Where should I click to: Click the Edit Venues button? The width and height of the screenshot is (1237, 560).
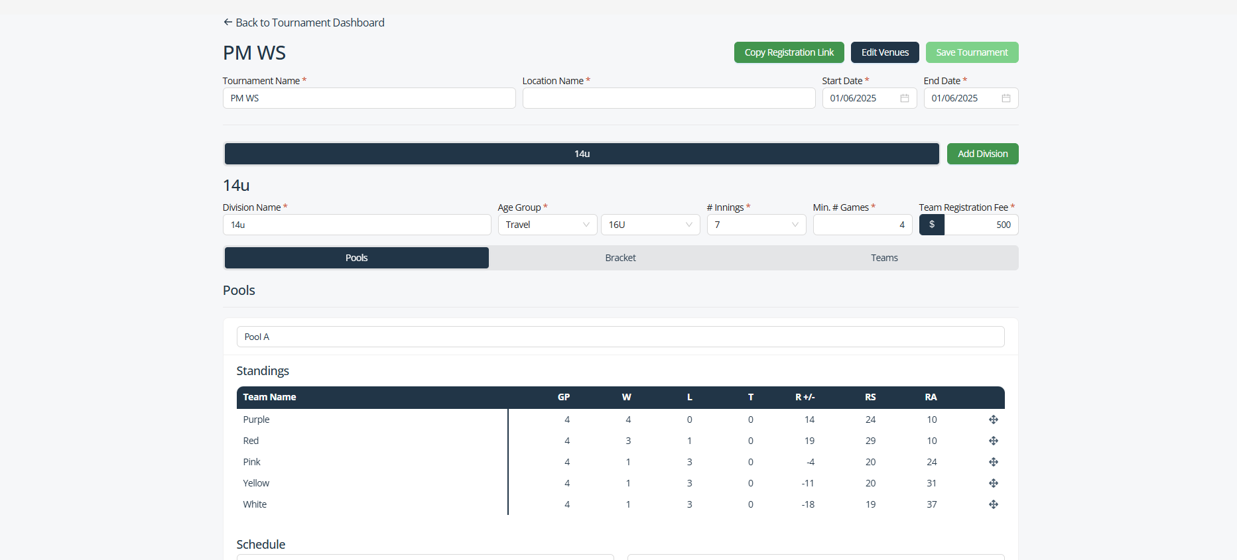click(885, 52)
